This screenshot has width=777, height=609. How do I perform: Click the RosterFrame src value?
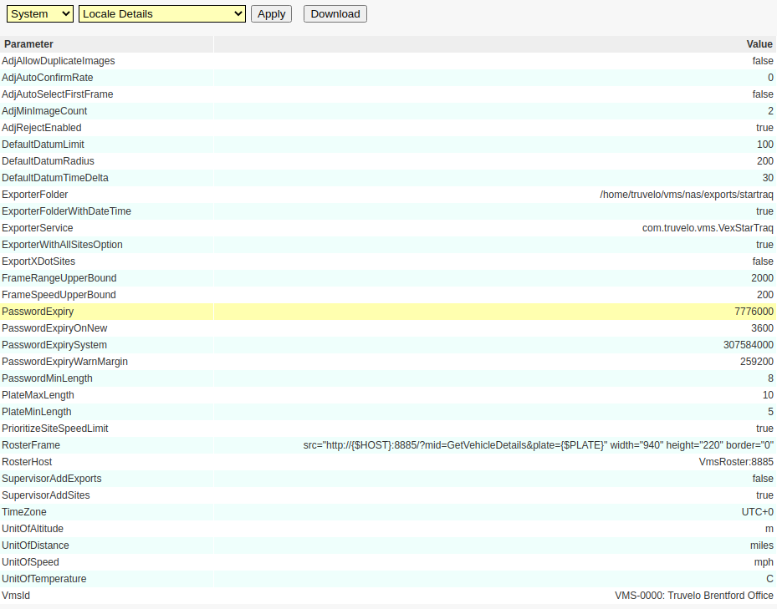click(538, 445)
